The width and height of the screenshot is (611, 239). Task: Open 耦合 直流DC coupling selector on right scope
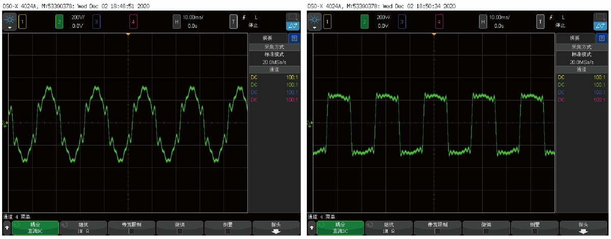click(x=340, y=228)
